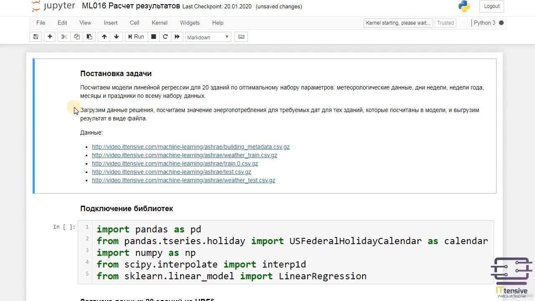Open building_metadata.csv.gz link
Screen dimensions: 535x301
tap(191, 147)
